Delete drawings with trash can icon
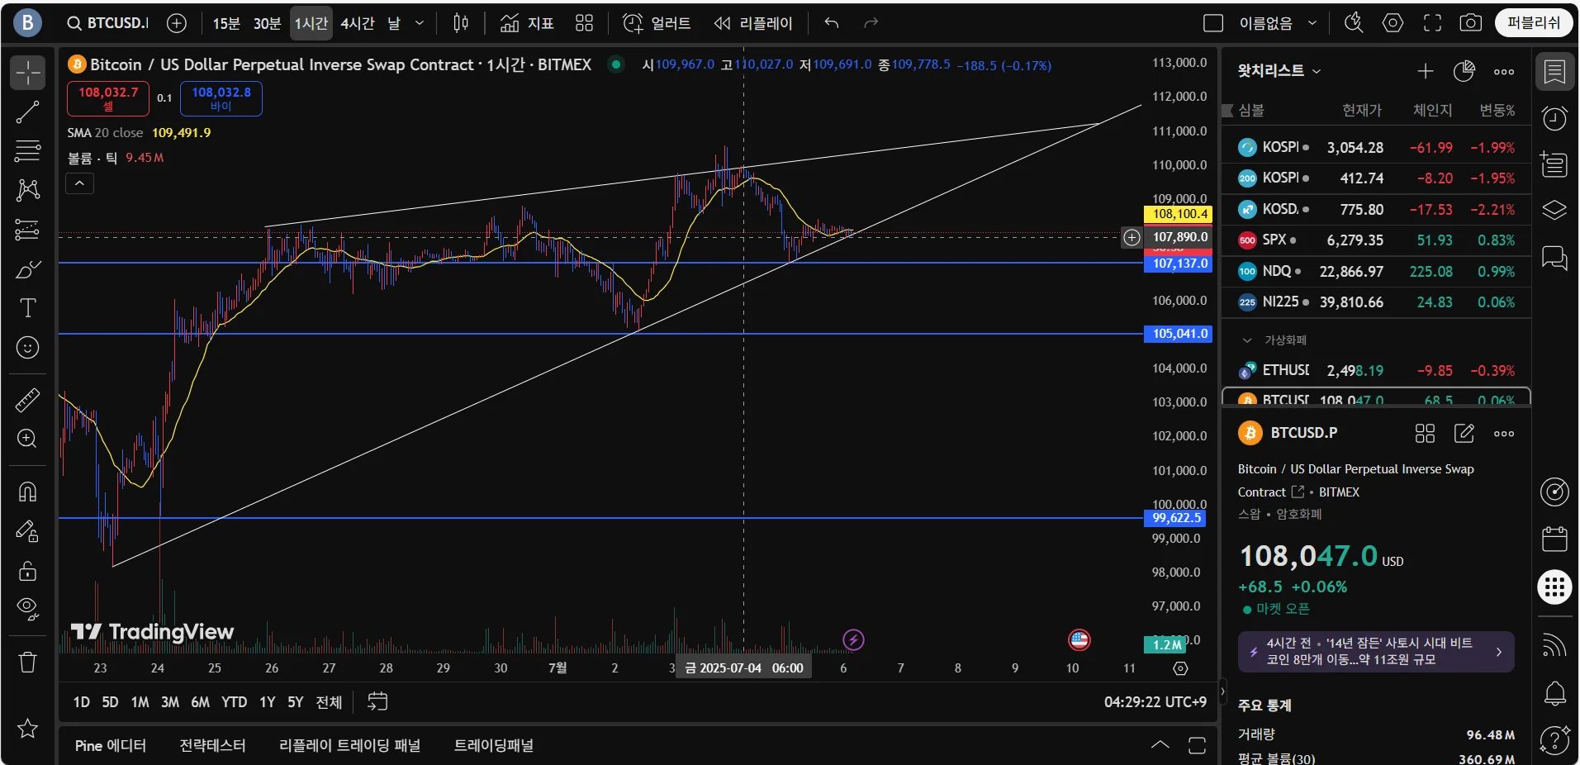The width and height of the screenshot is (1580, 765). click(27, 662)
